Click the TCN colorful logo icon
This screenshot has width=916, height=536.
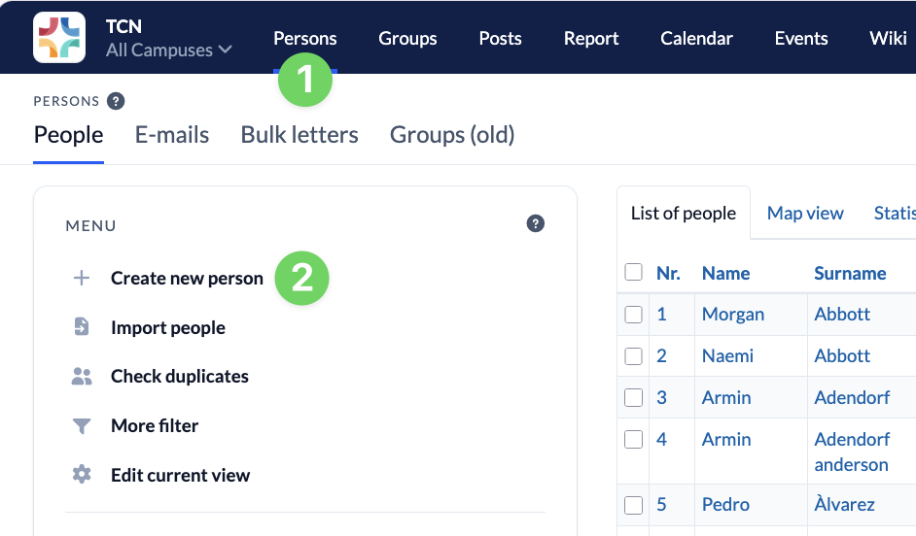coord(59,37)
